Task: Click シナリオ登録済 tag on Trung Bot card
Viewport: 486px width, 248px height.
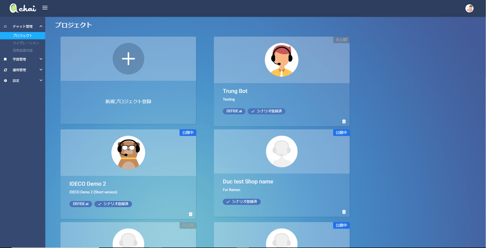Action: tap(267, 111)
